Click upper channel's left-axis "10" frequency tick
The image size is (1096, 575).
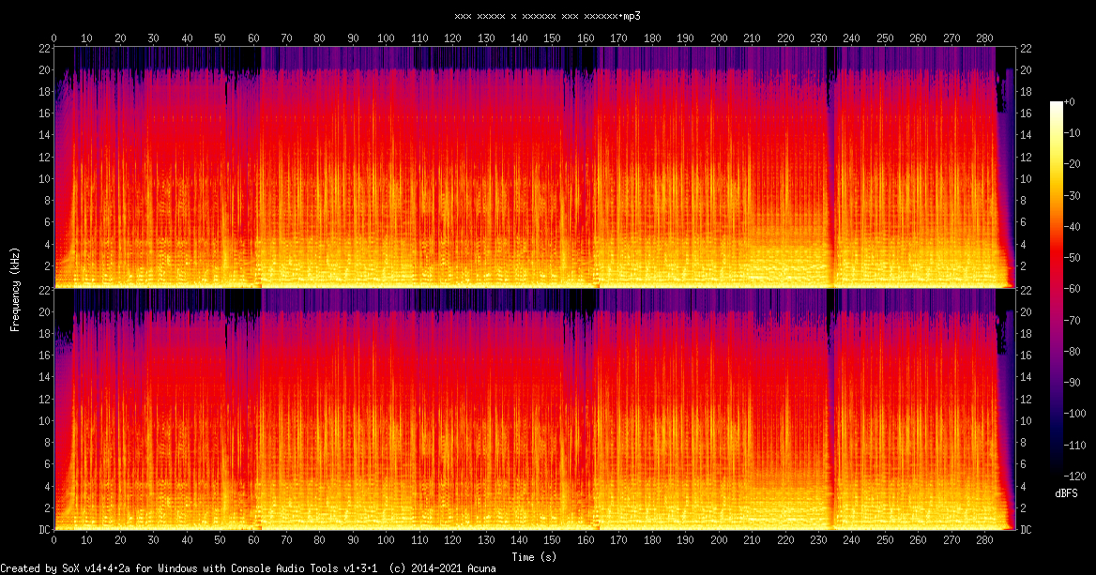44,179
